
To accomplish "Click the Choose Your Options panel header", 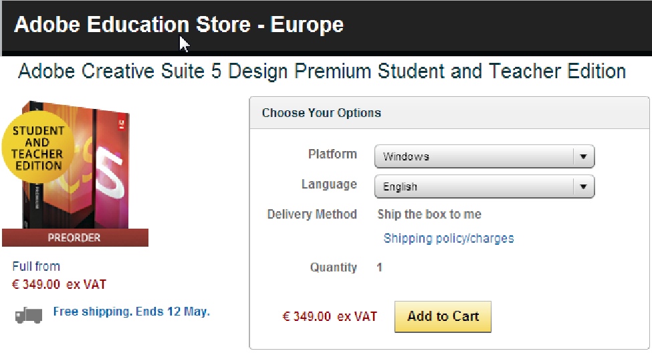I will pos(322,112).
